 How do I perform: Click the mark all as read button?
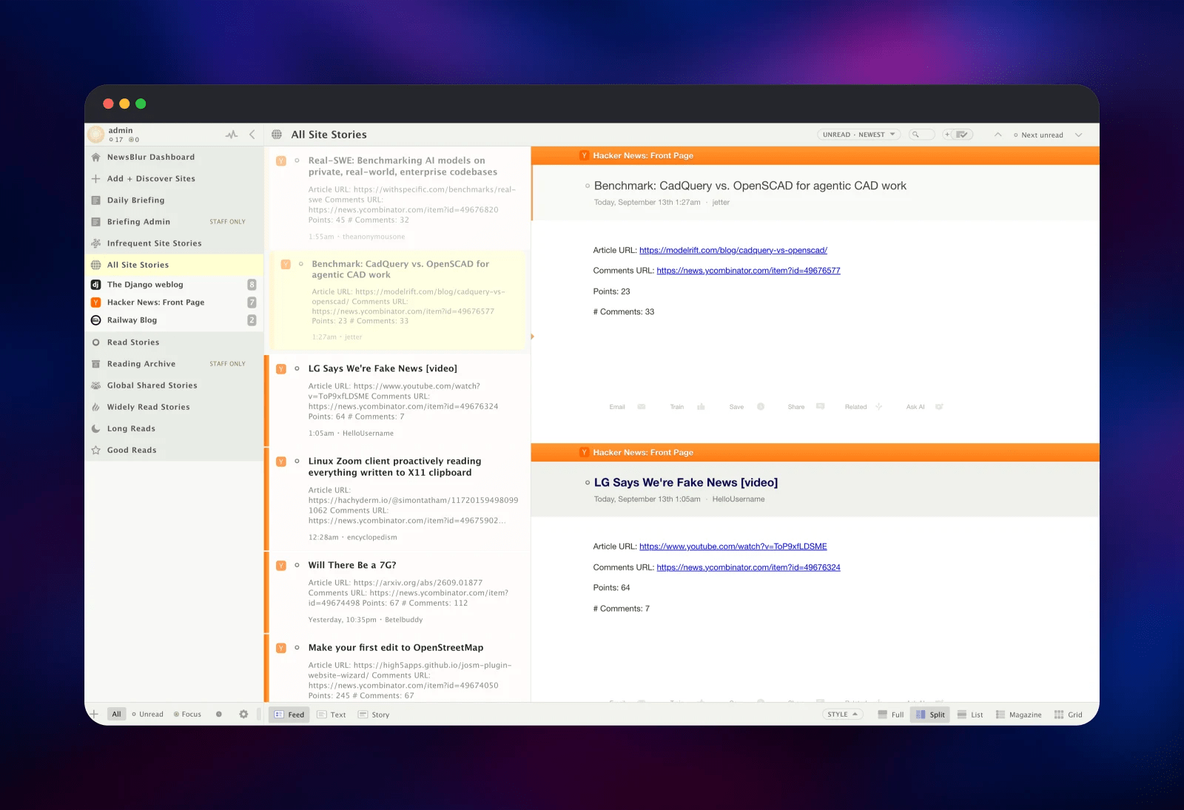point(962,135)
